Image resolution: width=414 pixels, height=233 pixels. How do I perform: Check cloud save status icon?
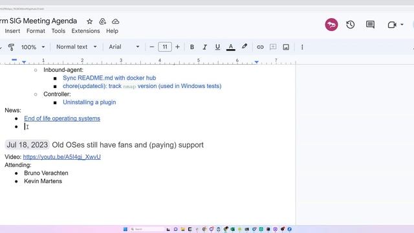click(x=115, y=21)
